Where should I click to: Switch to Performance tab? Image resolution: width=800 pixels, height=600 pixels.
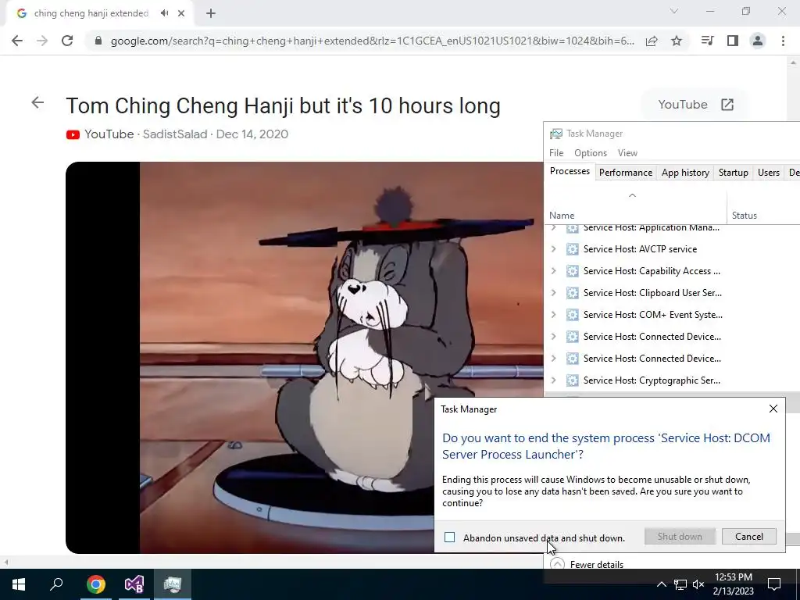point(626,173)
